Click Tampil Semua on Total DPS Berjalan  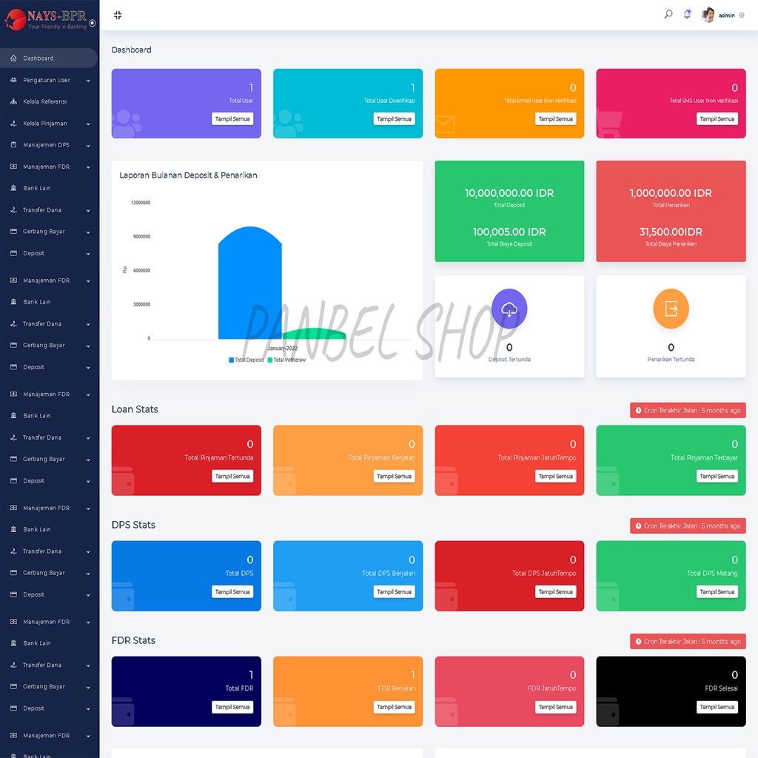394,591
